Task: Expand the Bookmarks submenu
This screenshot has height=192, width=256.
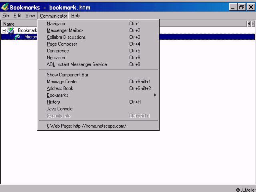Action: (x=98, y=95)
